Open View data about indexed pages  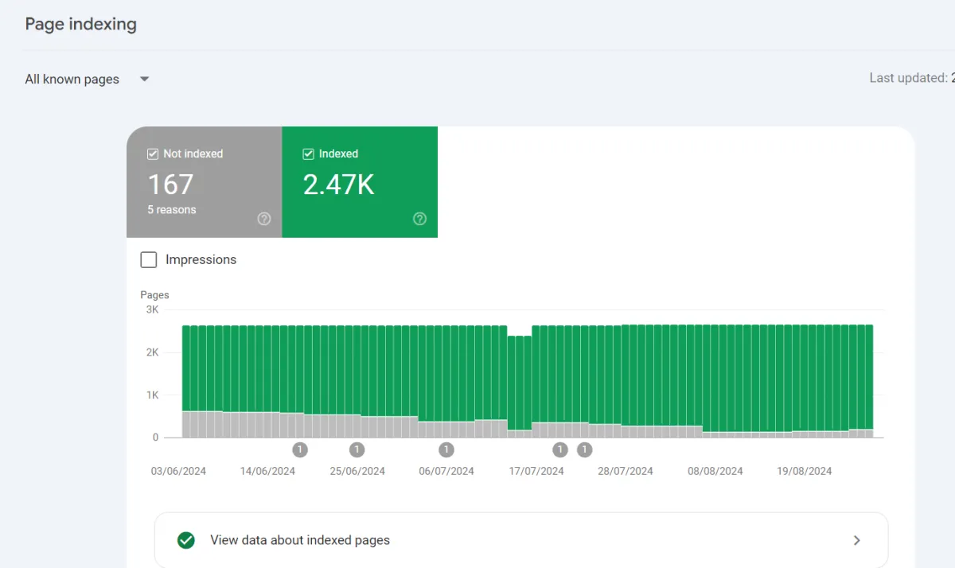pyautogui.click(x=300, y=540)
